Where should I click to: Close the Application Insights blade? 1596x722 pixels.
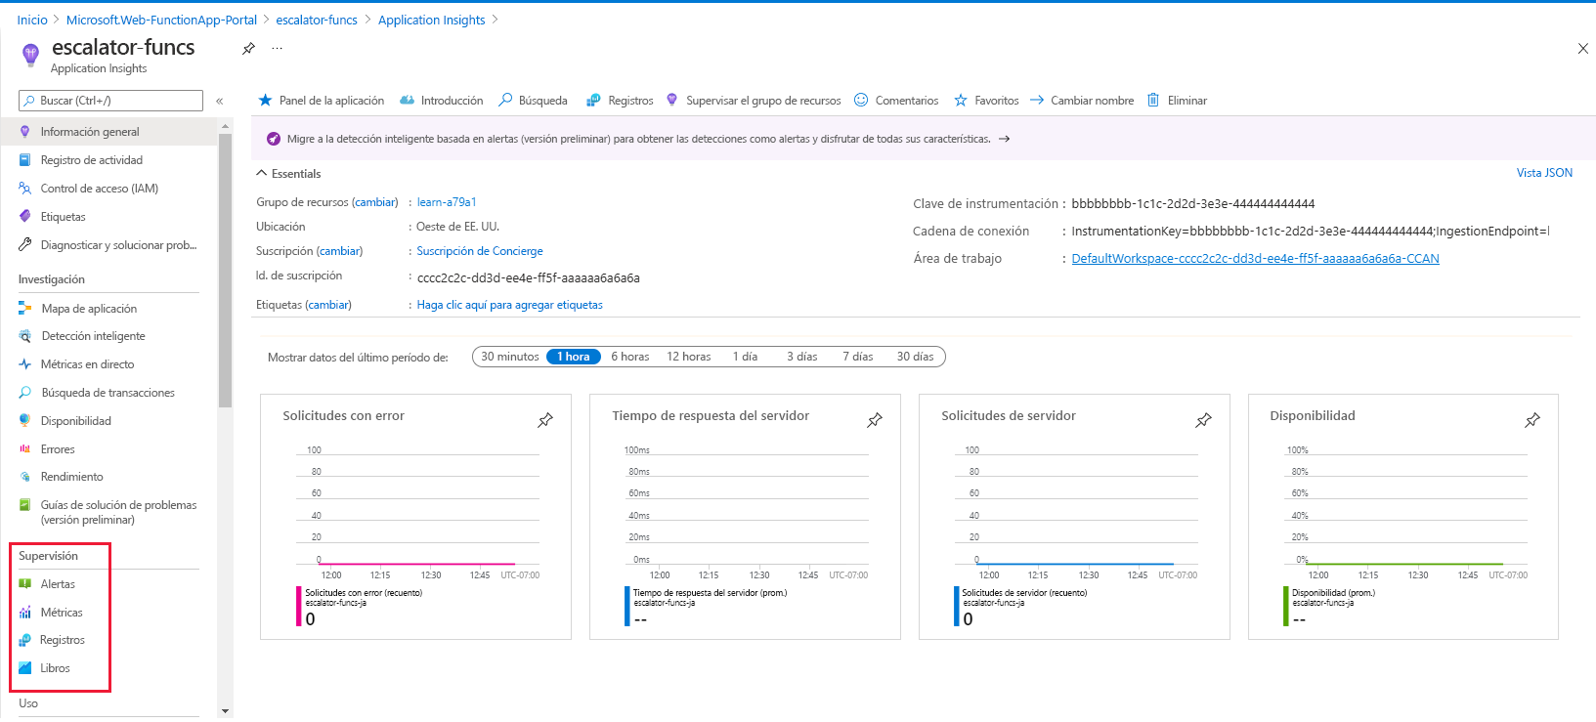tap(1583, 49)
